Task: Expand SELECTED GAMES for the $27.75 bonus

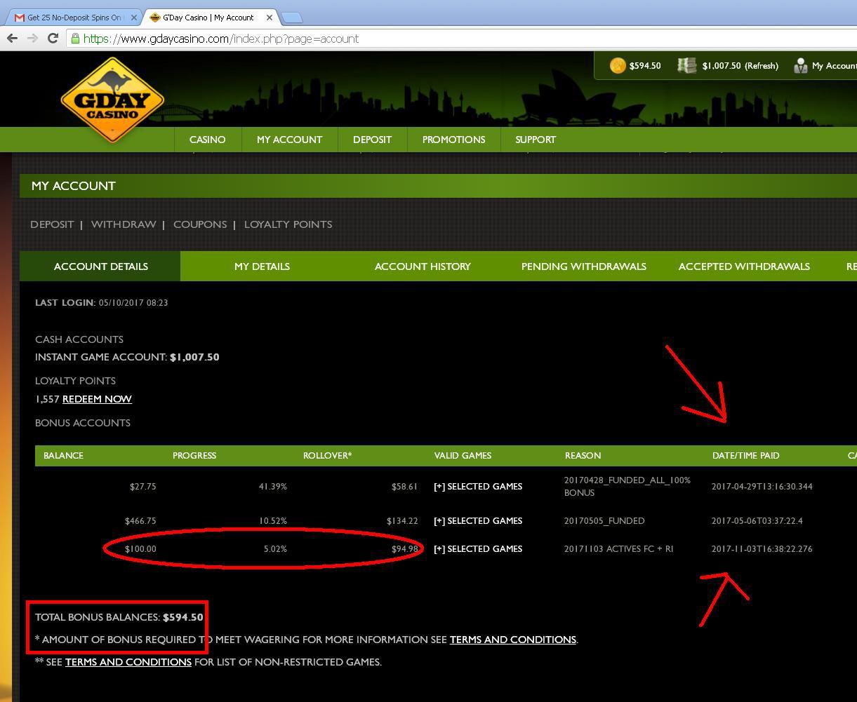Action: coord(478,487)
